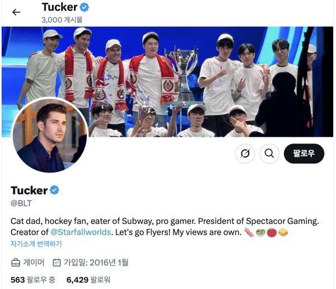Click the tomato emoji in the bio

(272, 232)
